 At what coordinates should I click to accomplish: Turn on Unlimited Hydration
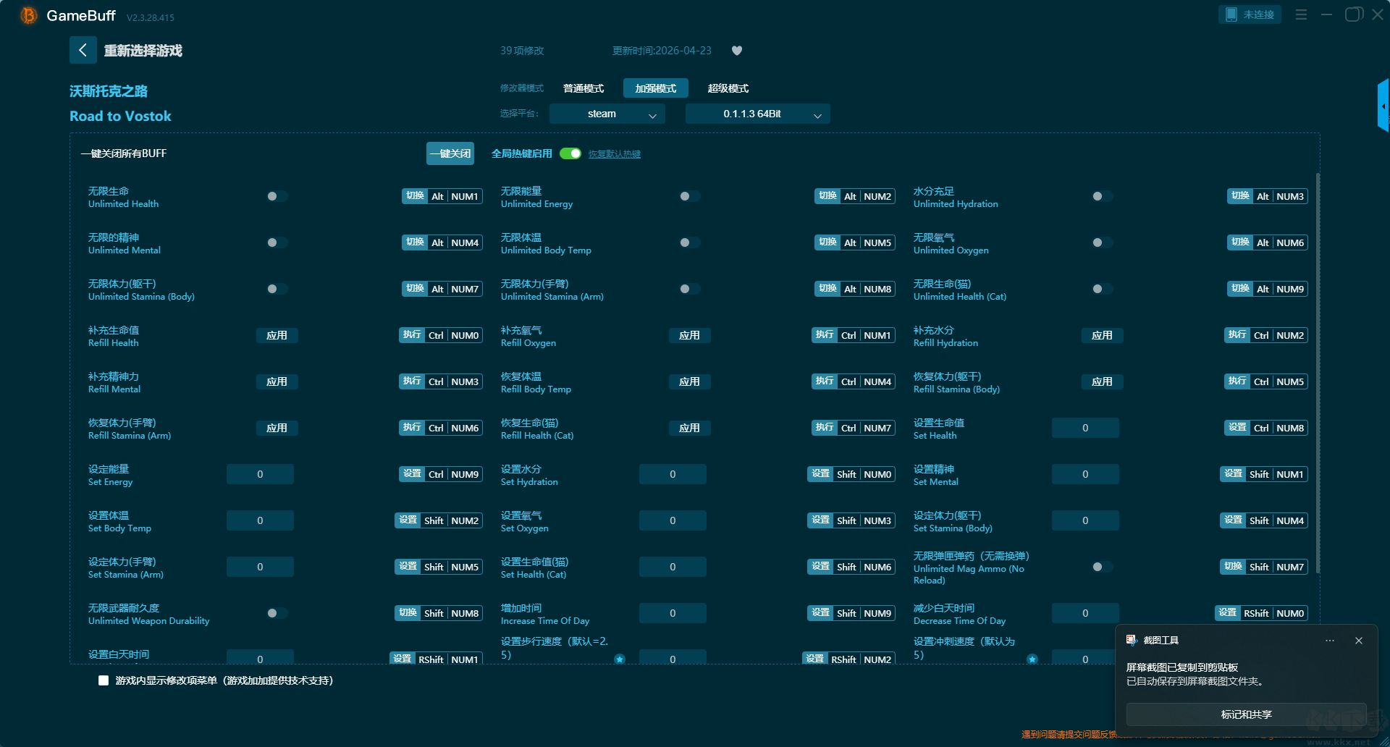pos(1102,196)
